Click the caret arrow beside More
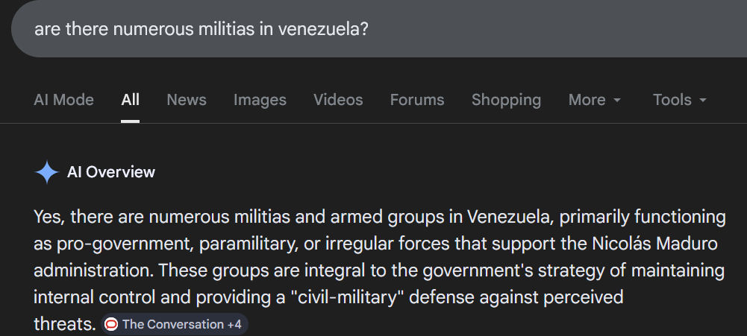747x336 pixels. pyautogui.click(x=617, y=101)
